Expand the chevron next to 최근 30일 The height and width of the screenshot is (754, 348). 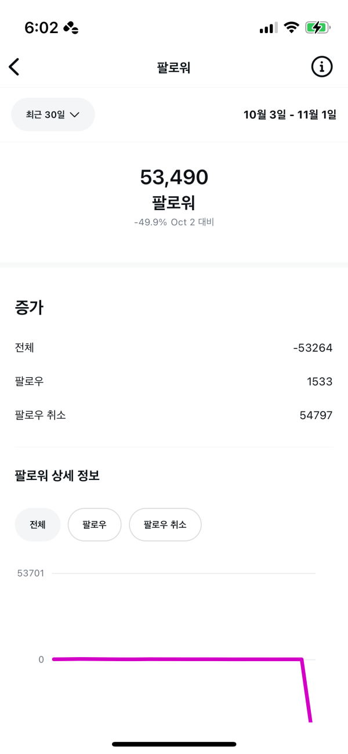pos(74,115)
